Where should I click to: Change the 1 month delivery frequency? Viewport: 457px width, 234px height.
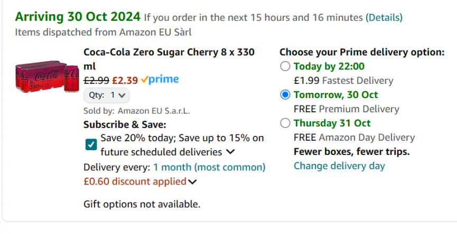click(x=209, y=167)
